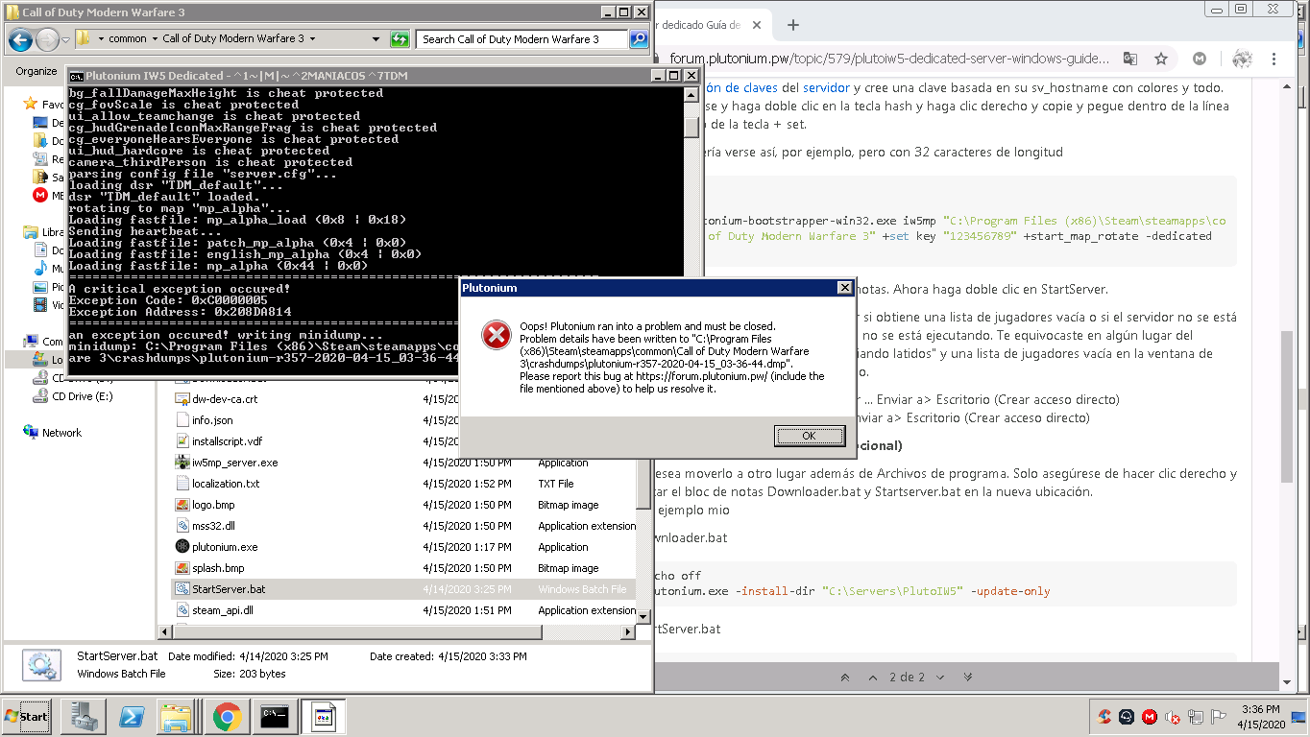Image resolution: width=1310 pixels, height=737 pixels.
Task: Select dw-dev-ca.crt file
Action: [225, 399]
